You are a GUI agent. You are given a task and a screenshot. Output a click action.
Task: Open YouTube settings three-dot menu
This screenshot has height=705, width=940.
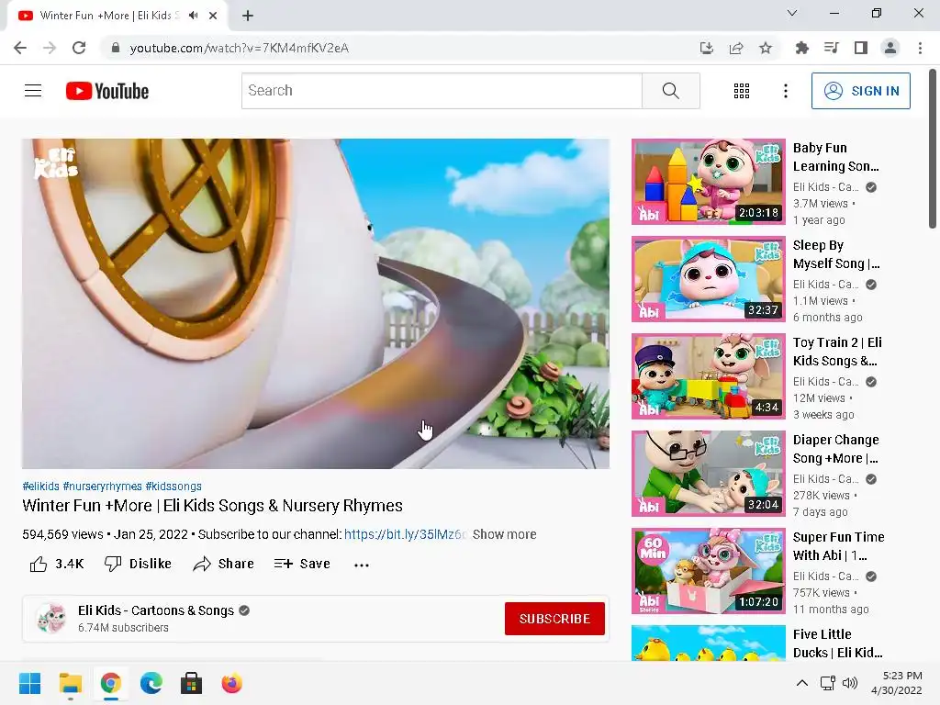[786, 91]
